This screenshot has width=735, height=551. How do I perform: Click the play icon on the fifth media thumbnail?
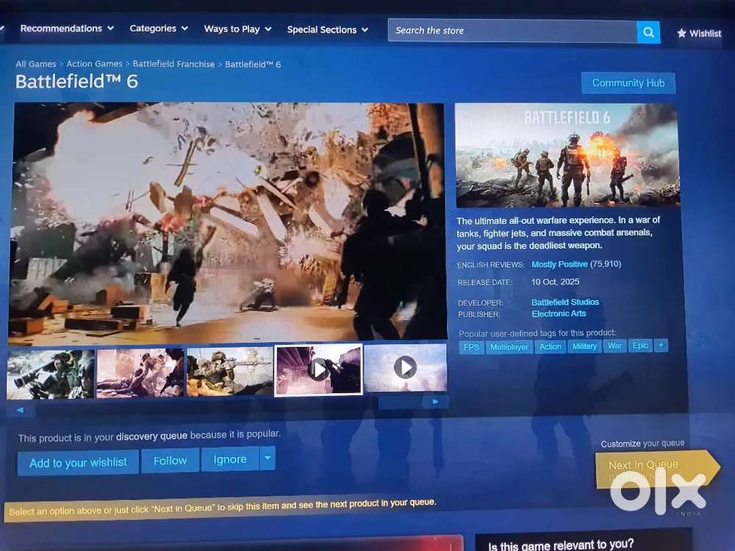tap(406, 367)
